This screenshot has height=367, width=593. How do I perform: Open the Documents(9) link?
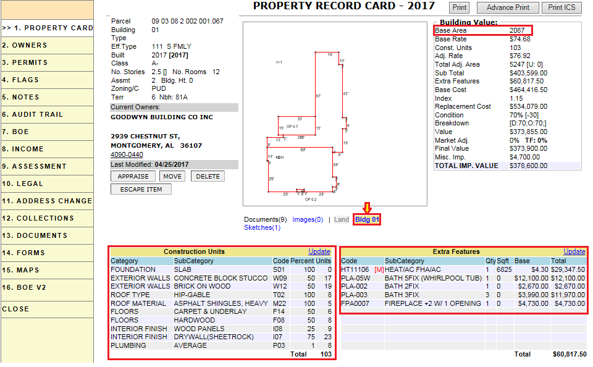(x=265, y=219)
